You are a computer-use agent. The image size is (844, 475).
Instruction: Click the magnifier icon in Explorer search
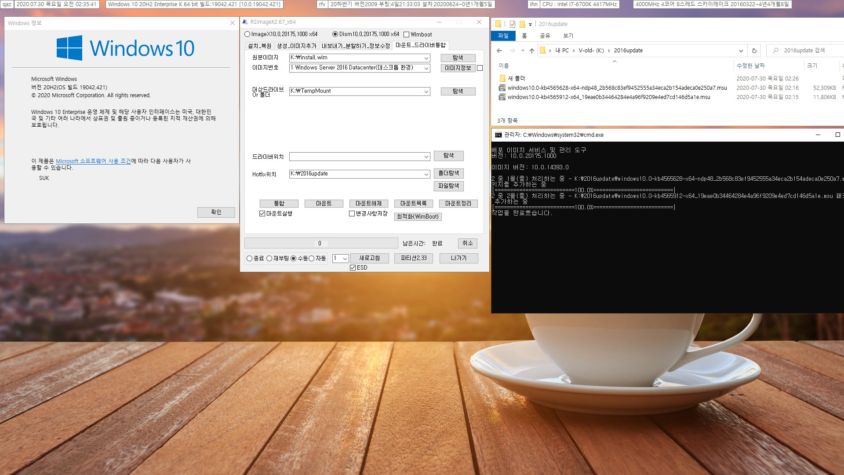tap(775, 51)
